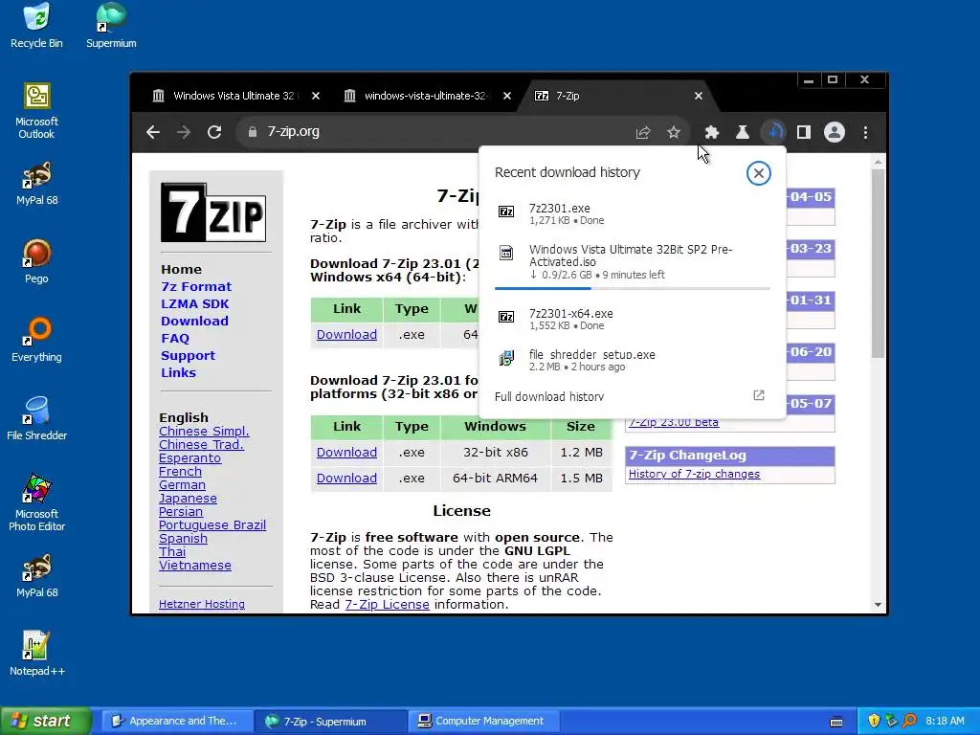Download the 32-bit x86 .exe link
980x735 pixels.
(346, 452)
